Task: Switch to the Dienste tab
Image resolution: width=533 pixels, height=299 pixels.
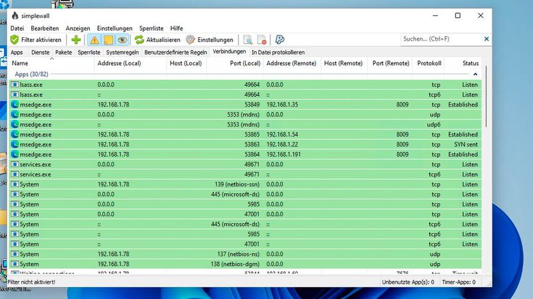Action: [40, 53]
